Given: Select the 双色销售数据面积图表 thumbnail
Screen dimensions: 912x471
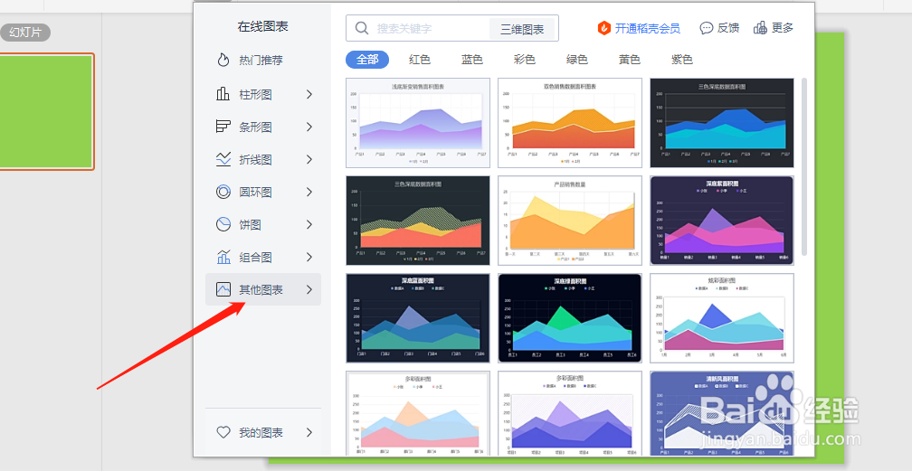Looking at the screenshot, I should [x=570, y=123].
